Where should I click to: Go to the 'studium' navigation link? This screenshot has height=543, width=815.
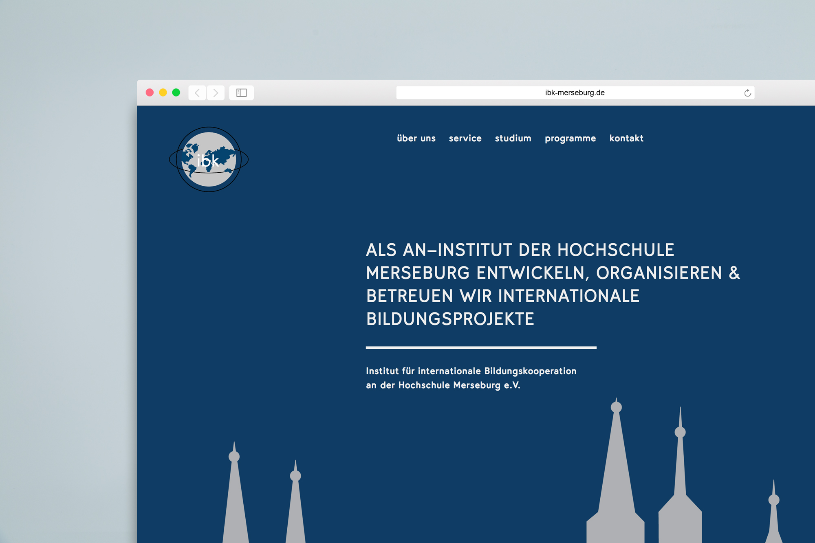513,138
